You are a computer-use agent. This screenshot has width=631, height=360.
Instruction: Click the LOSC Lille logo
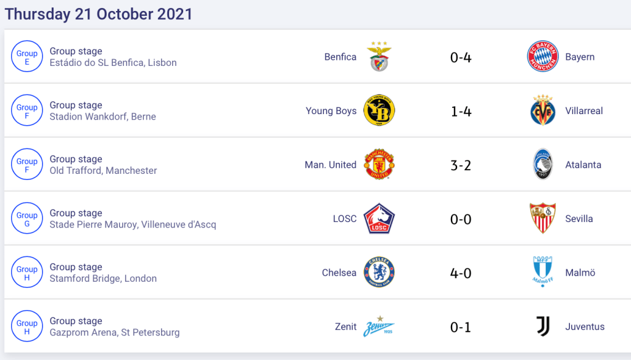coord(379,219)
